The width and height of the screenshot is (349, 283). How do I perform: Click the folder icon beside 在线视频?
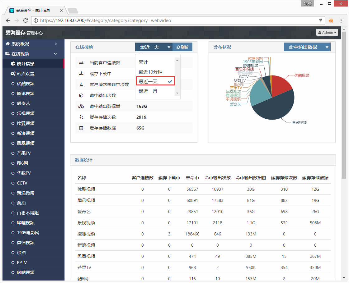(x=7, y=54)
